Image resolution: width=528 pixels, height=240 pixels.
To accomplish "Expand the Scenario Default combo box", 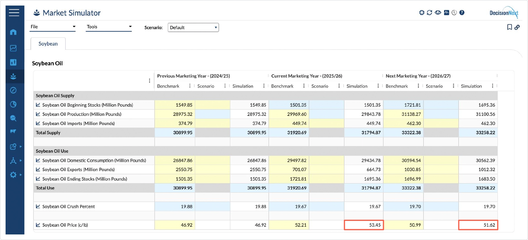I will coord(193,27).
